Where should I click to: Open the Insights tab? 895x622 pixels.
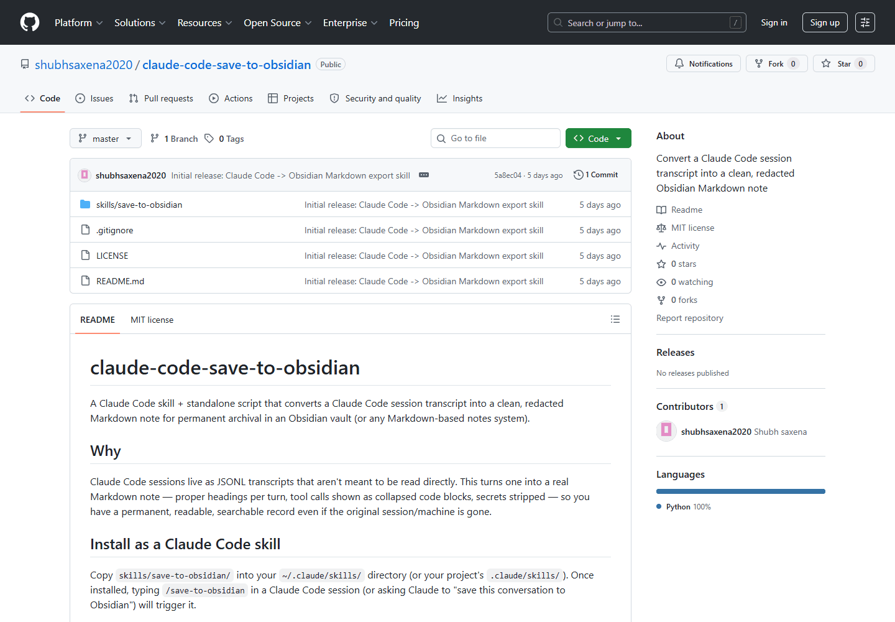[460, 98]
